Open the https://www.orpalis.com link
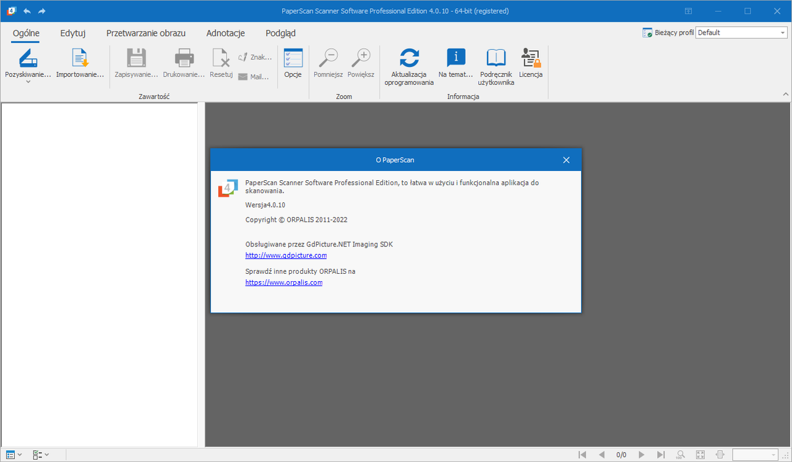This screenshot has width=792, height=462. pos(284,282)
